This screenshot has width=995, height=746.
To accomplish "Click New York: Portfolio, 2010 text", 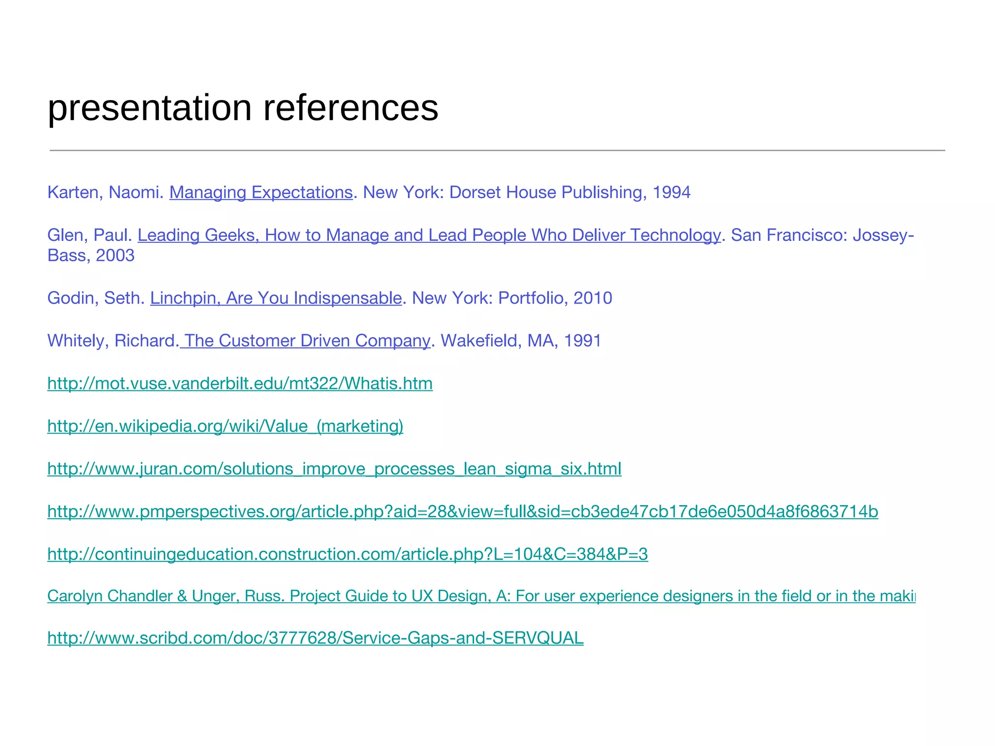I will (x=512, y=298).
